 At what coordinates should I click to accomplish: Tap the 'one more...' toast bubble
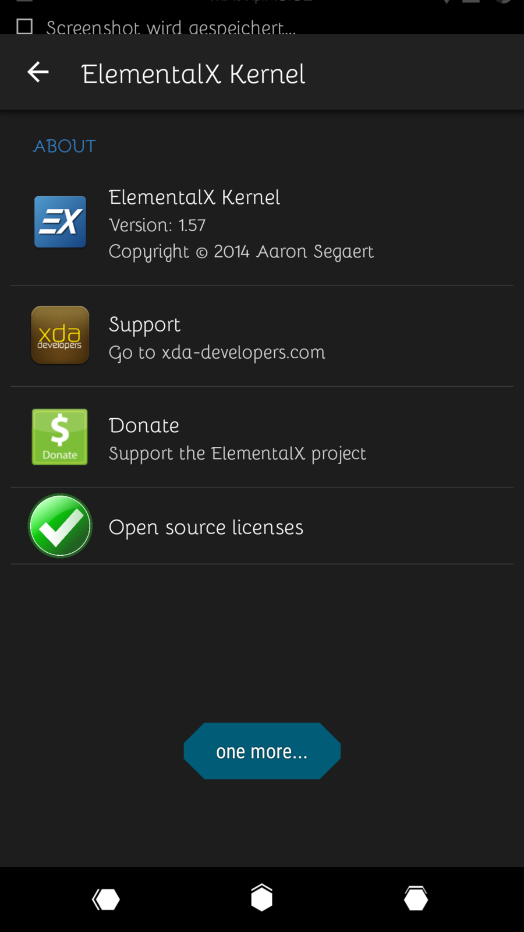[x=262, y=751]
